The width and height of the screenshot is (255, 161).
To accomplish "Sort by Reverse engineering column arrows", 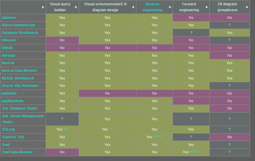I will coord(170,7).
